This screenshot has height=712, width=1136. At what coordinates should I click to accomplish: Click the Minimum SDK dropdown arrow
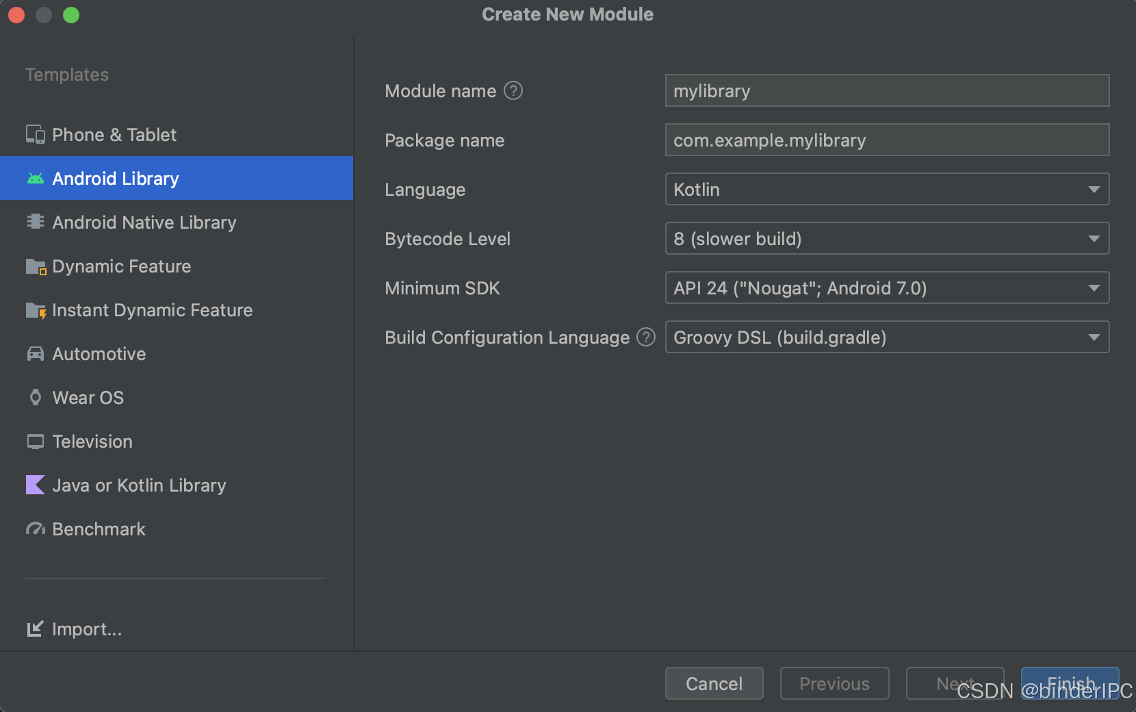(x=1094, y=288)
